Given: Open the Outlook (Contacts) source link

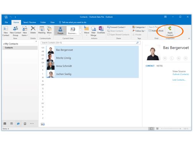Looking at the screenshot, I should (181, 74).
